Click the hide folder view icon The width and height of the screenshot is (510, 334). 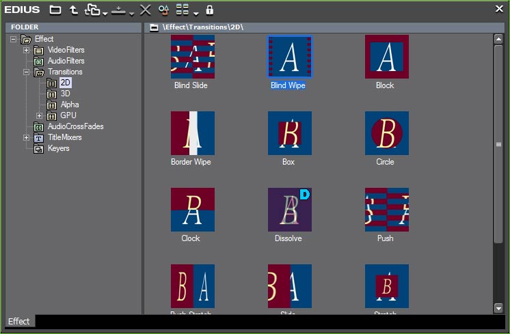(55, 10)
